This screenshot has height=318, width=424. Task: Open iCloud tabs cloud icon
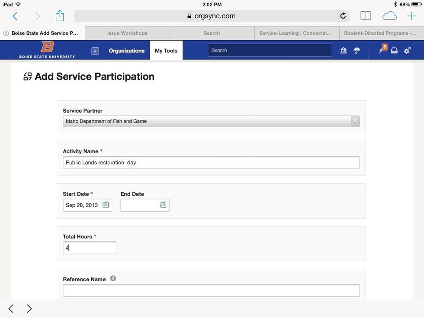[389, 16]
